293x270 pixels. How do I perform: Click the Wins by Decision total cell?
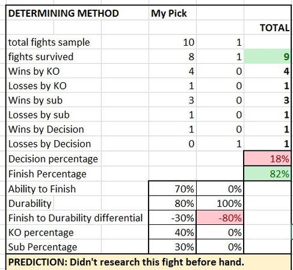pyautogui.click(x=267, y=129)
